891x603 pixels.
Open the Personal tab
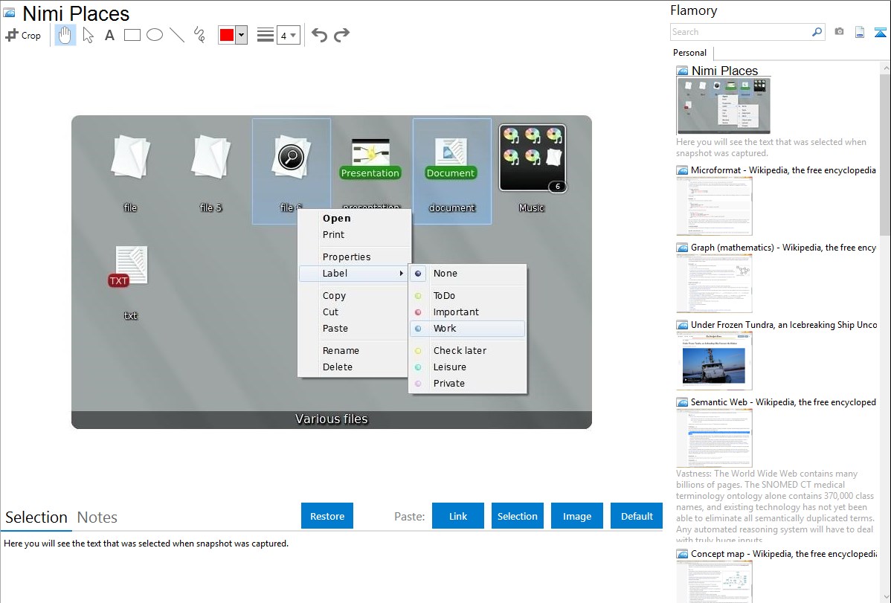pyautogui.click(x=689, y=53)
